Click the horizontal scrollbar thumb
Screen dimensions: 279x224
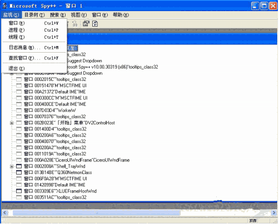click(x=96, y=213)
